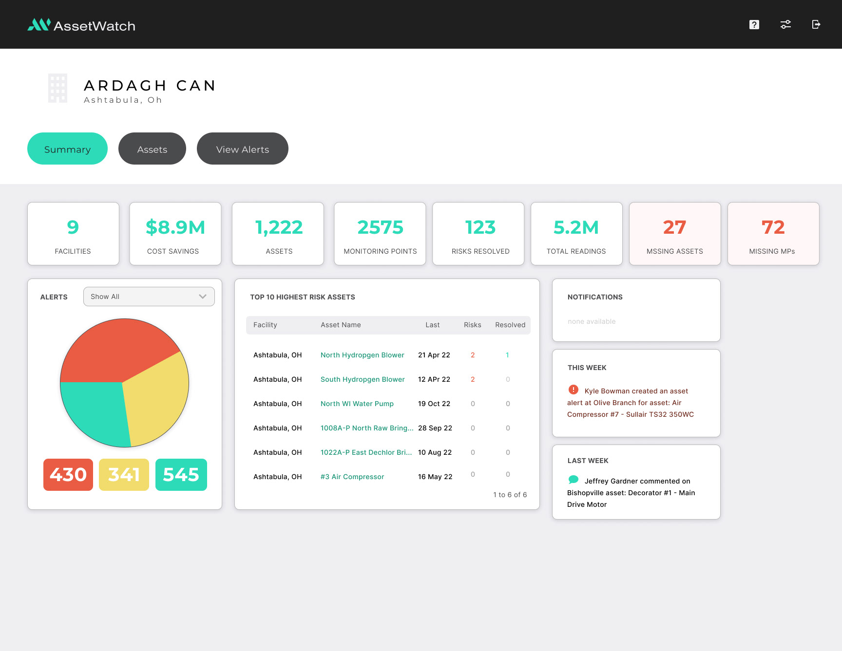Open North WI Water Pump link
842x651 pixels.
357,404
